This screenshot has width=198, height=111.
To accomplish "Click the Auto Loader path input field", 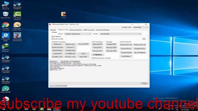I will coord(103,39).
